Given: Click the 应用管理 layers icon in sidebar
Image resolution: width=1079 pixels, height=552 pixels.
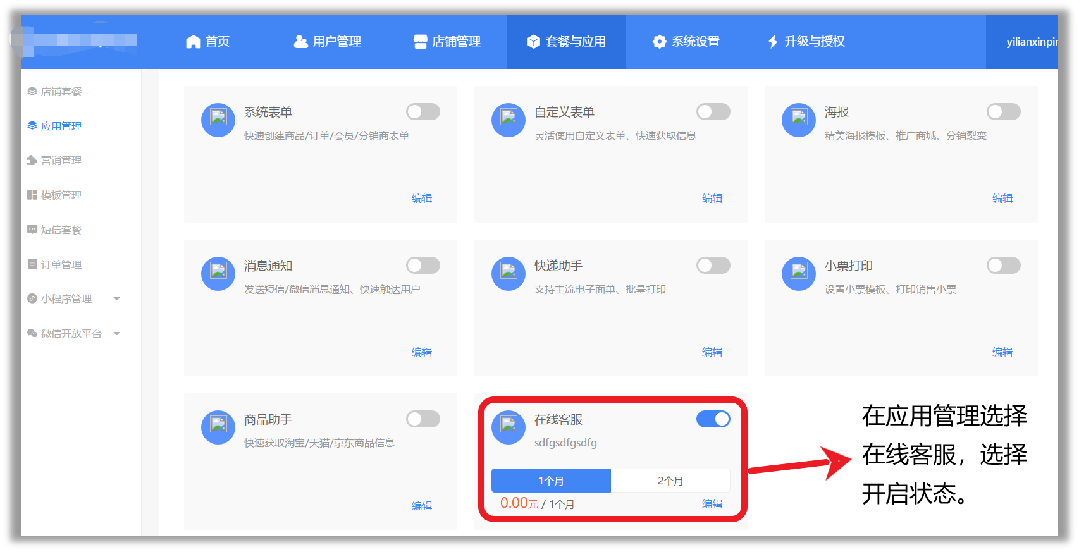Looking at the screenshot, I should [x=32, y=126].
